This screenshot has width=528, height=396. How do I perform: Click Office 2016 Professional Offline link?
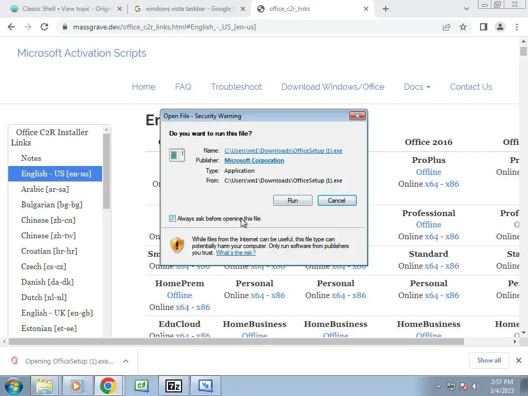[x=428, y=225]
